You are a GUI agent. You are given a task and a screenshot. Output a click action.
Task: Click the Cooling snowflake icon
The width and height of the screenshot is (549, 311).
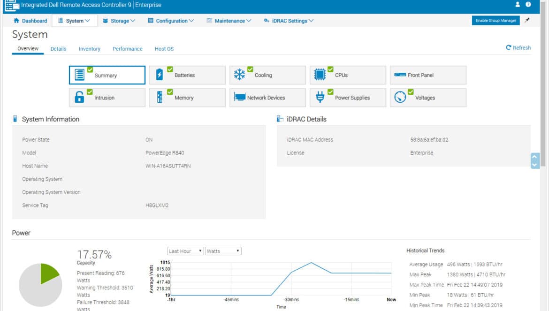click(x=239, y=75)
